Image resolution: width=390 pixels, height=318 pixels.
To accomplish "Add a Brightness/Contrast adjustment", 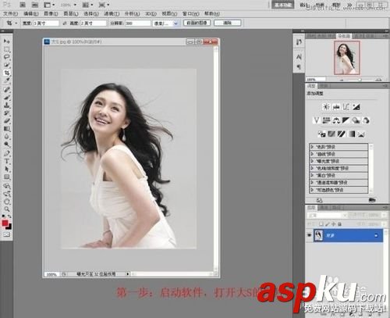I will 326,106.
